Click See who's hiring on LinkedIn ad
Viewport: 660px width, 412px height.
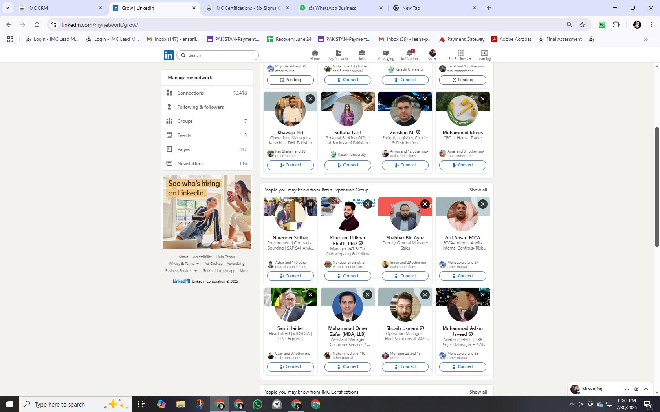[x=207, y=212]
